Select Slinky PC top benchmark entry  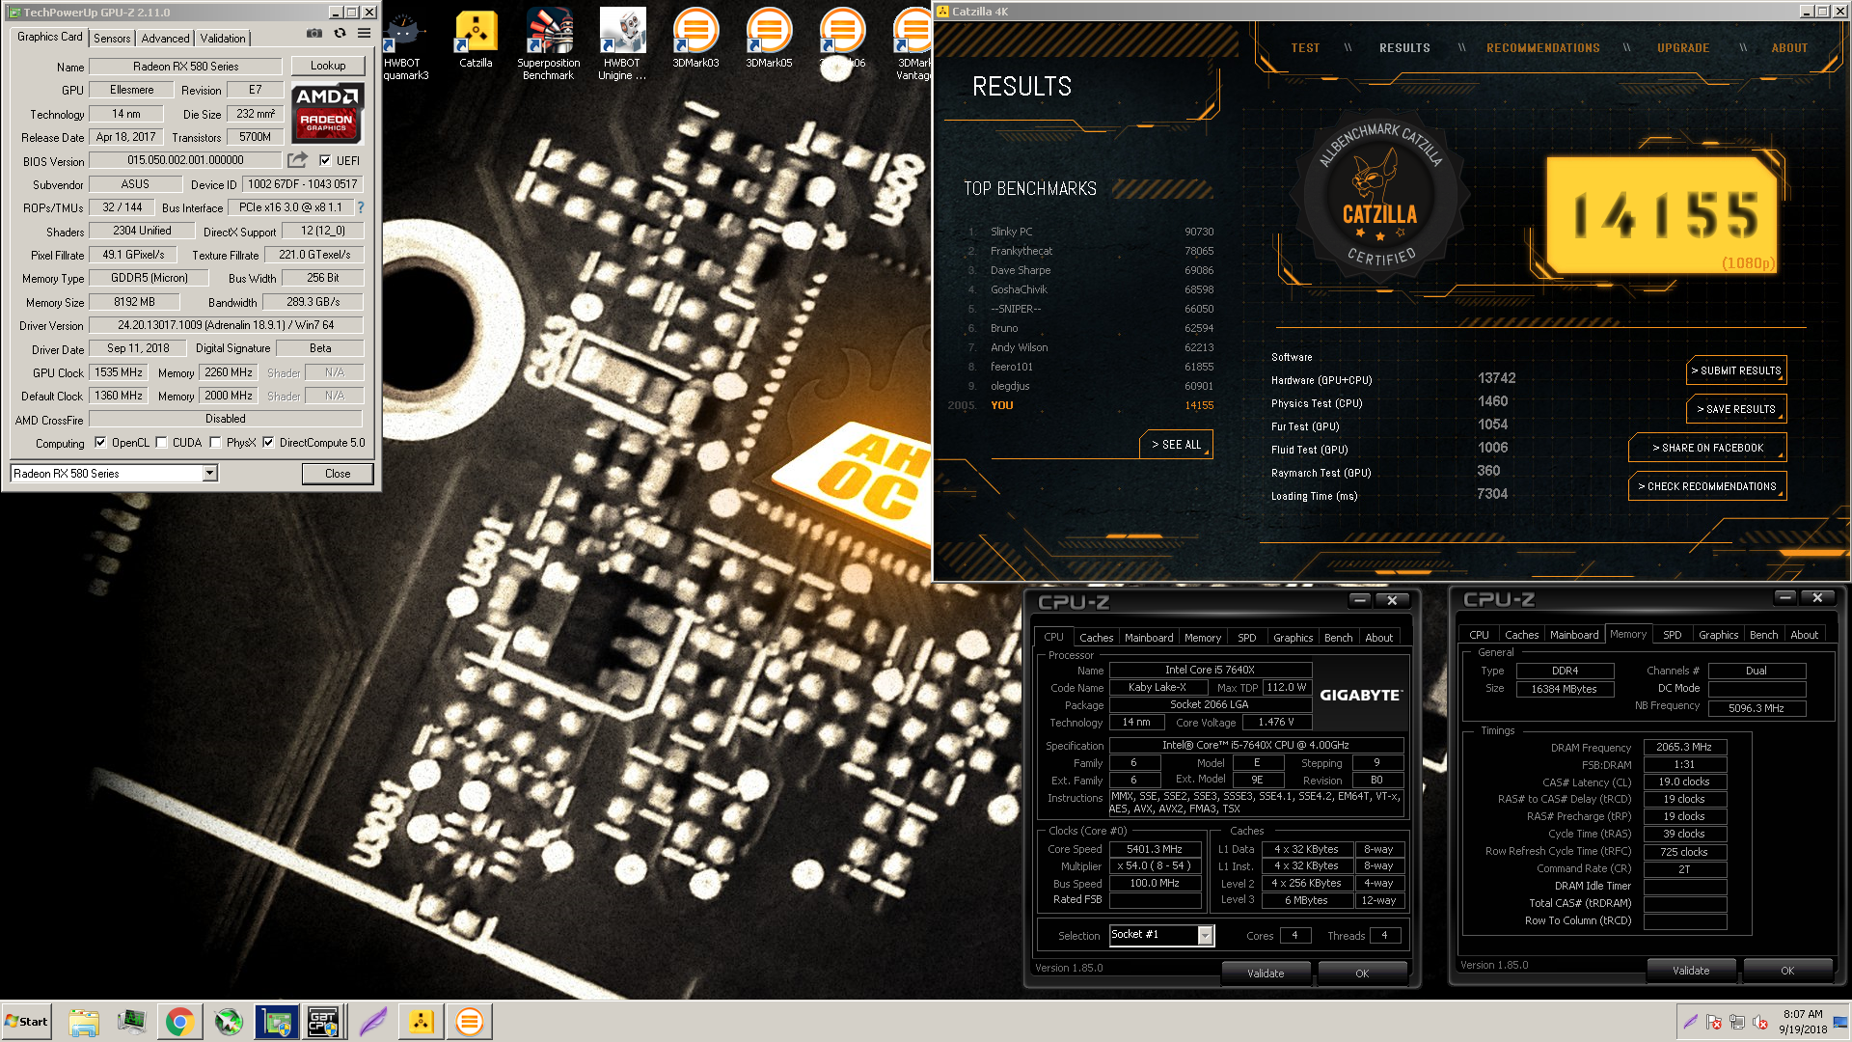(1092, 232)
